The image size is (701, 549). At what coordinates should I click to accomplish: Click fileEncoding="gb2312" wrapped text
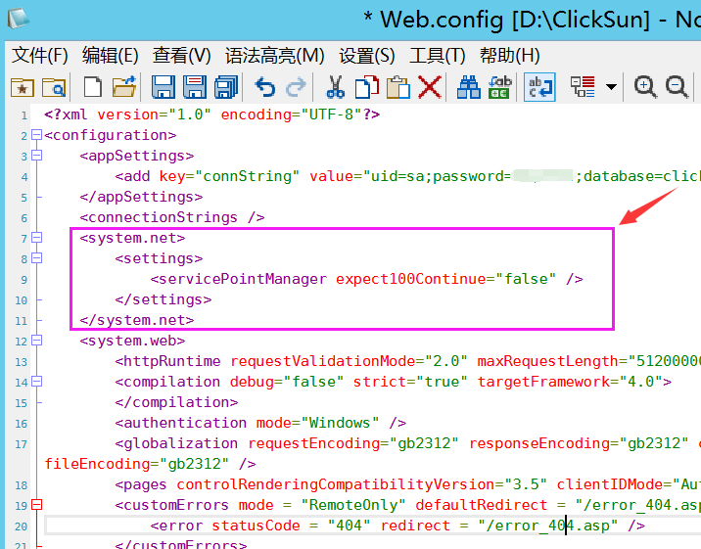coord(137,464)
